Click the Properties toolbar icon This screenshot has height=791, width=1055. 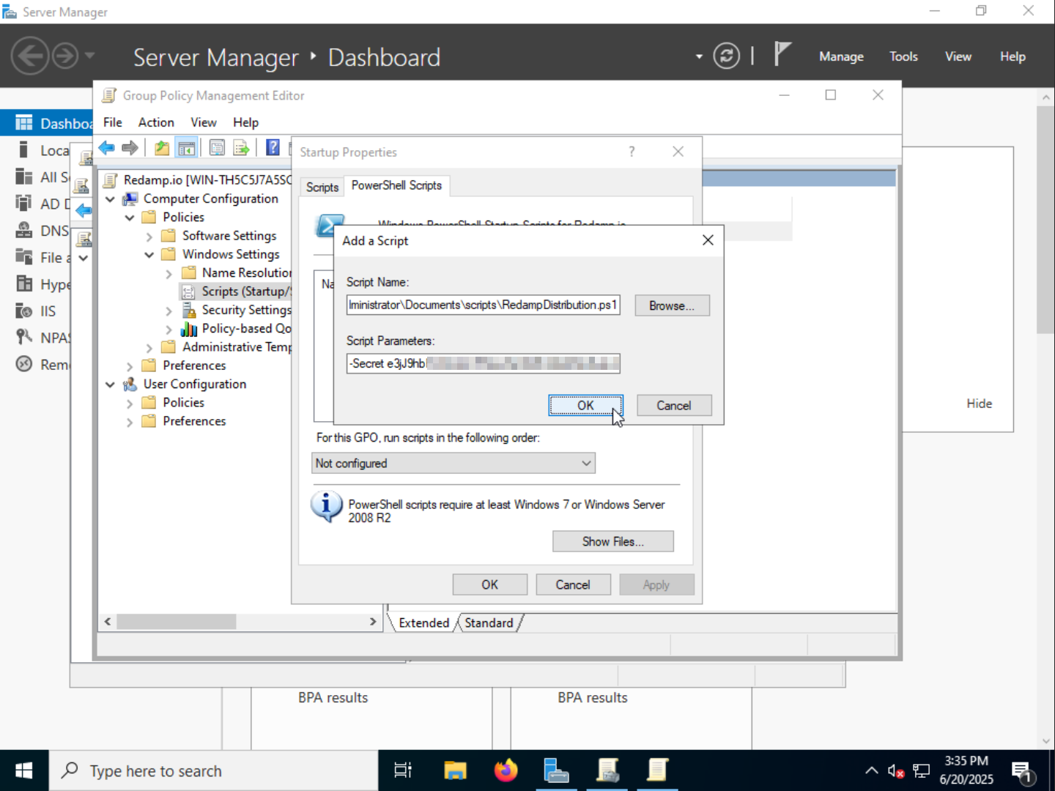pos(217,148)
